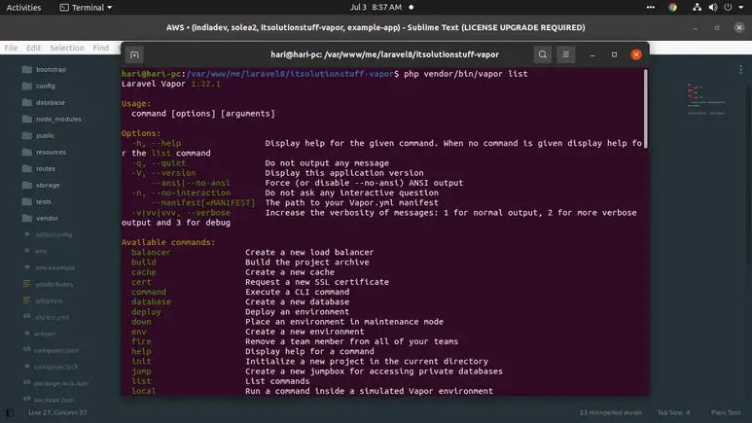Select .gitattributes file in sidebar
The image size is (752, 423).
(x=54, y=284)
